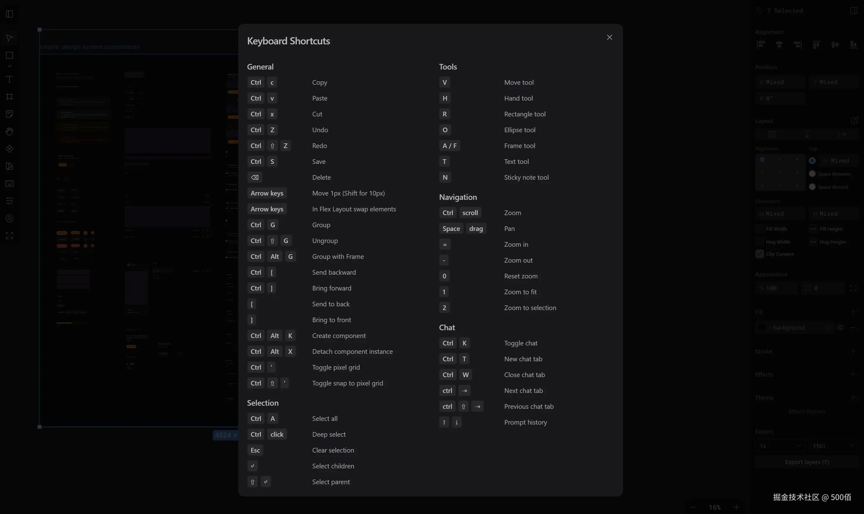Select the Move tool arrow icon

point(9,38)
